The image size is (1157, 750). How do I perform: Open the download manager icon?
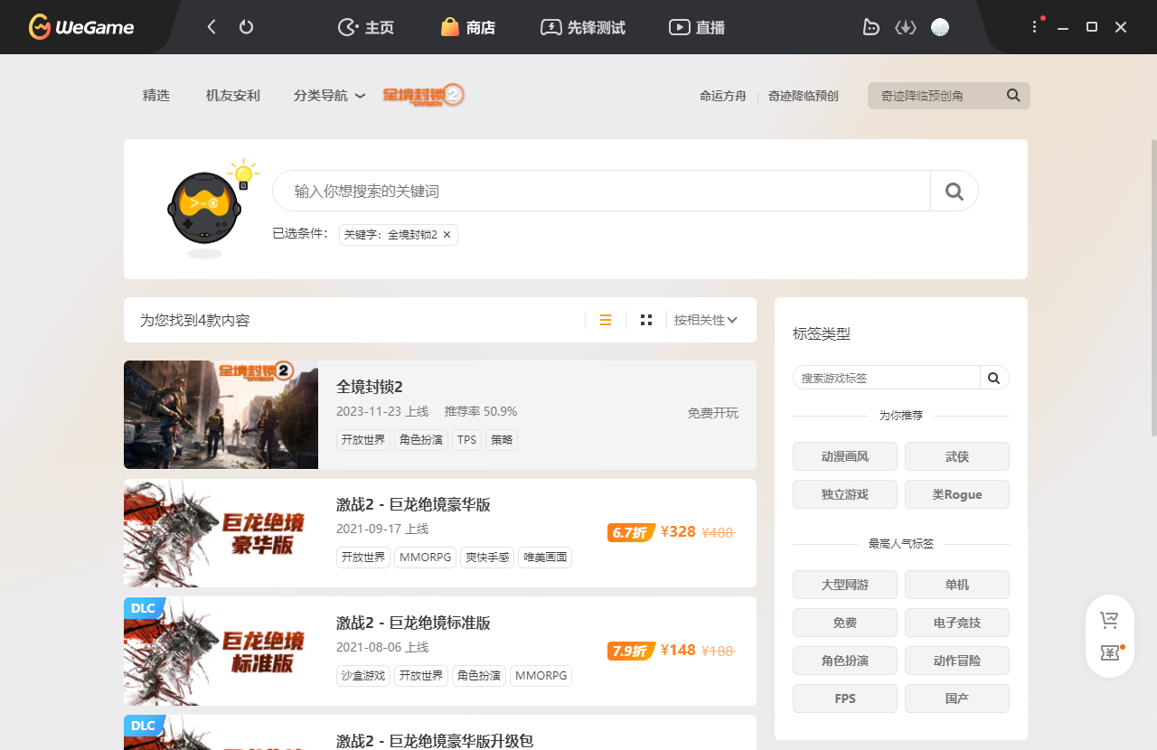pos(906,27)
